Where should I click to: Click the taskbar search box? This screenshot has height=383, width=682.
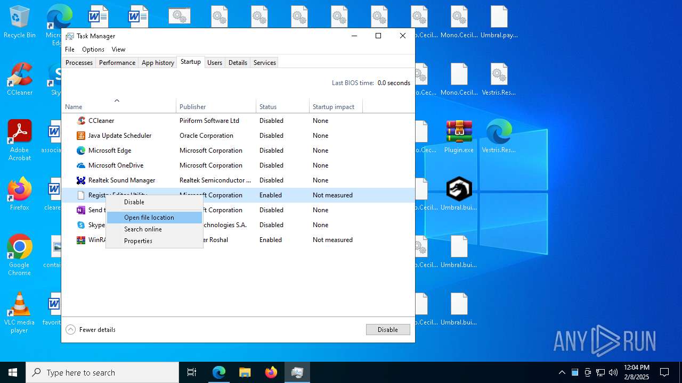point(102,372)
